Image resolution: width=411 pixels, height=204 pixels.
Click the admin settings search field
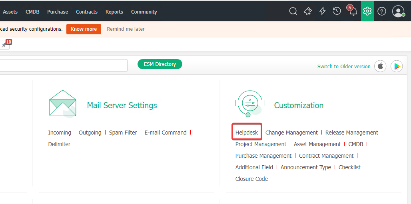[64, 65]
